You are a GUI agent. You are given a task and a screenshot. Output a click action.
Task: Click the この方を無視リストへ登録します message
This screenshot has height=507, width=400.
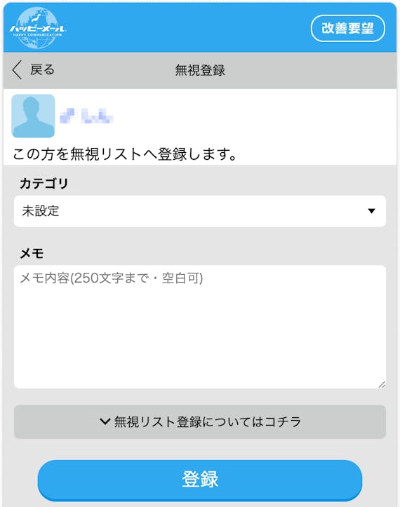point(125,154)
